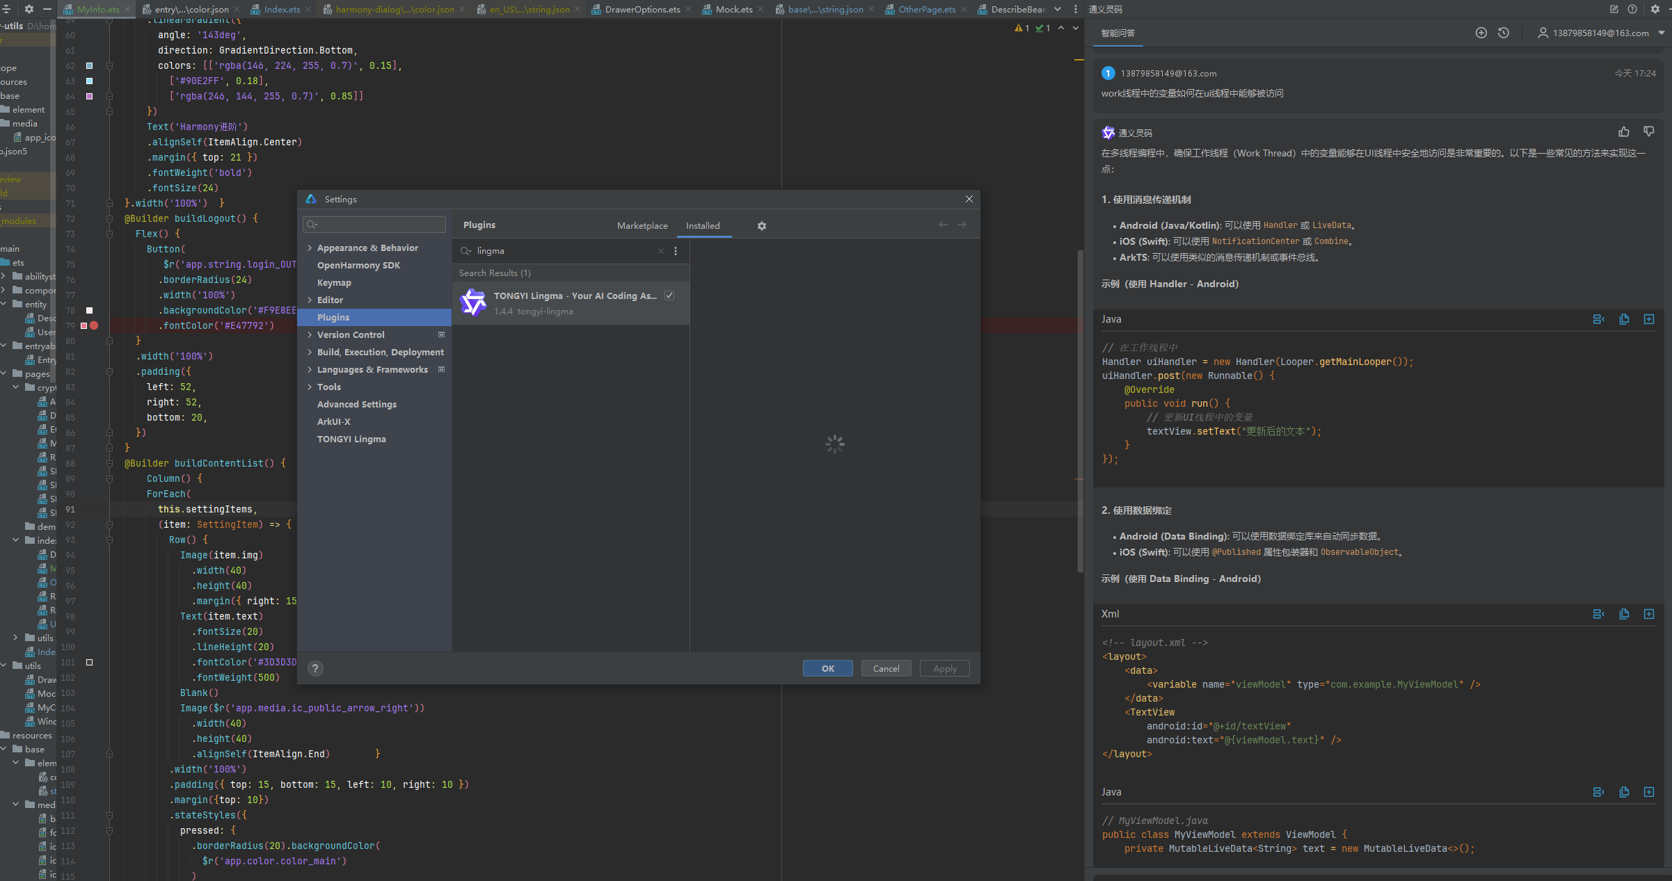
Task: Select 智能问答 tab in Lingma
Action: point(1118,33)
